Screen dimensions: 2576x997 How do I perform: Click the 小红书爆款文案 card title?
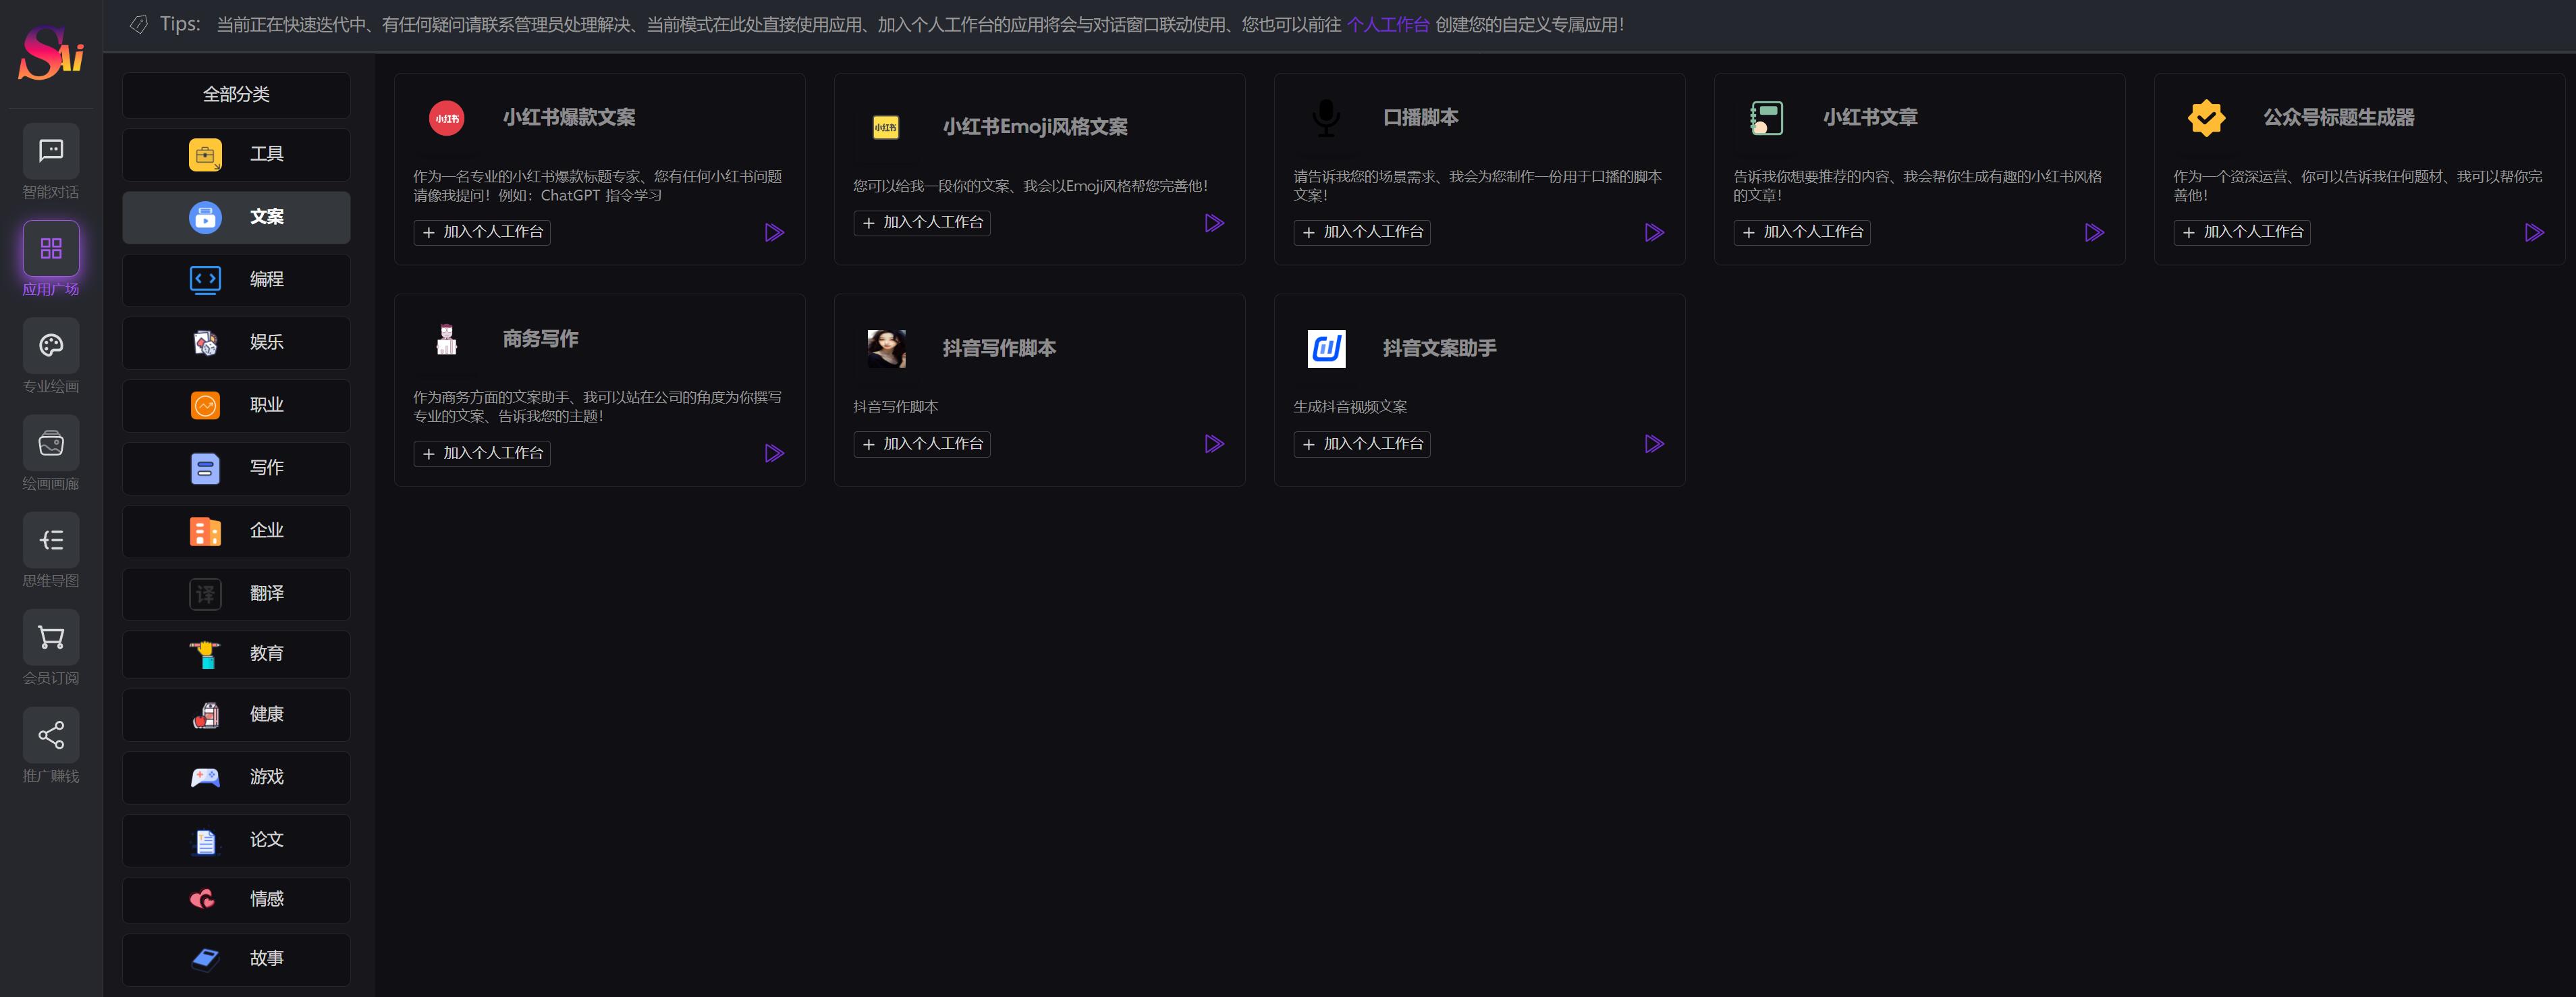coord(569,118)
